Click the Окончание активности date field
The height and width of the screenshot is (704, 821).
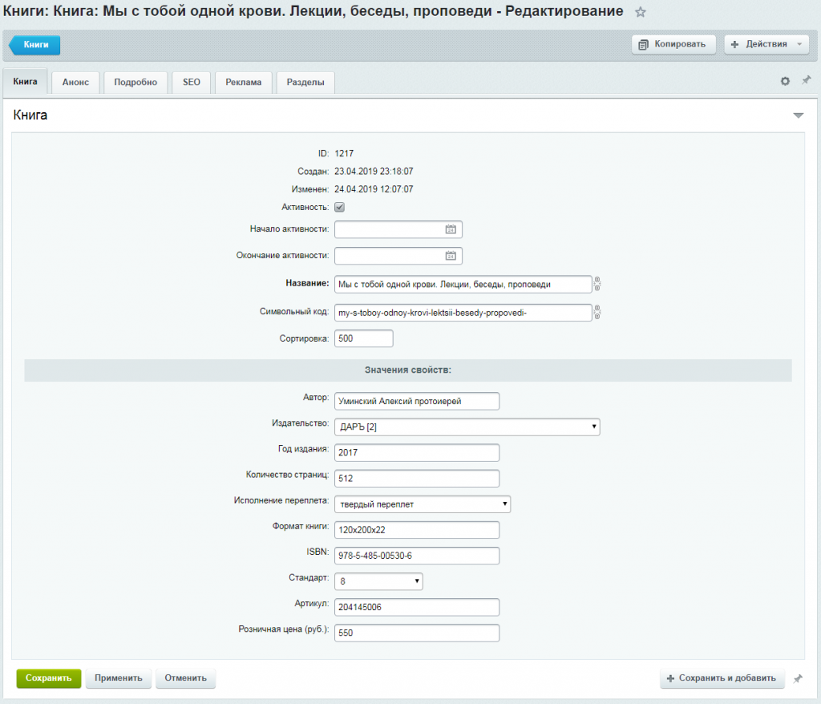(398, 256)
